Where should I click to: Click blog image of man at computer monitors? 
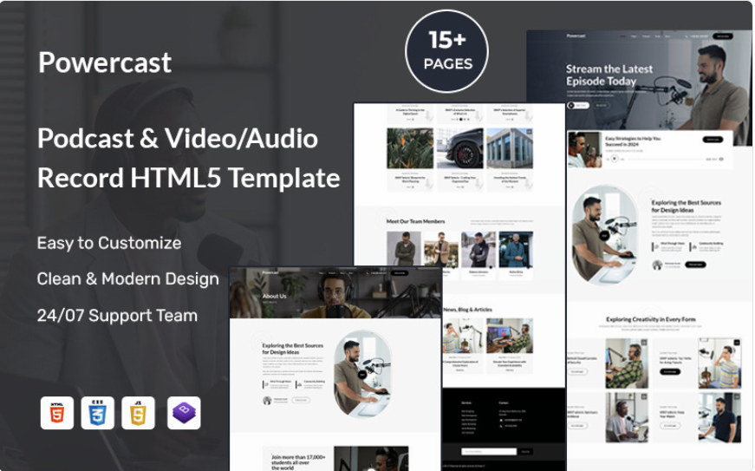[x=510, y=336]
